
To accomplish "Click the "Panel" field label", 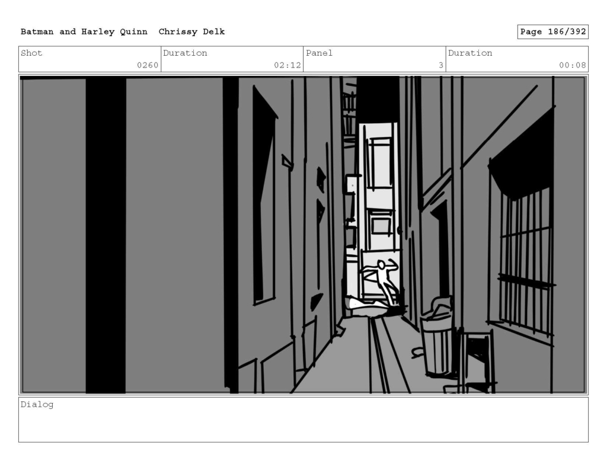I will (320, 53).
